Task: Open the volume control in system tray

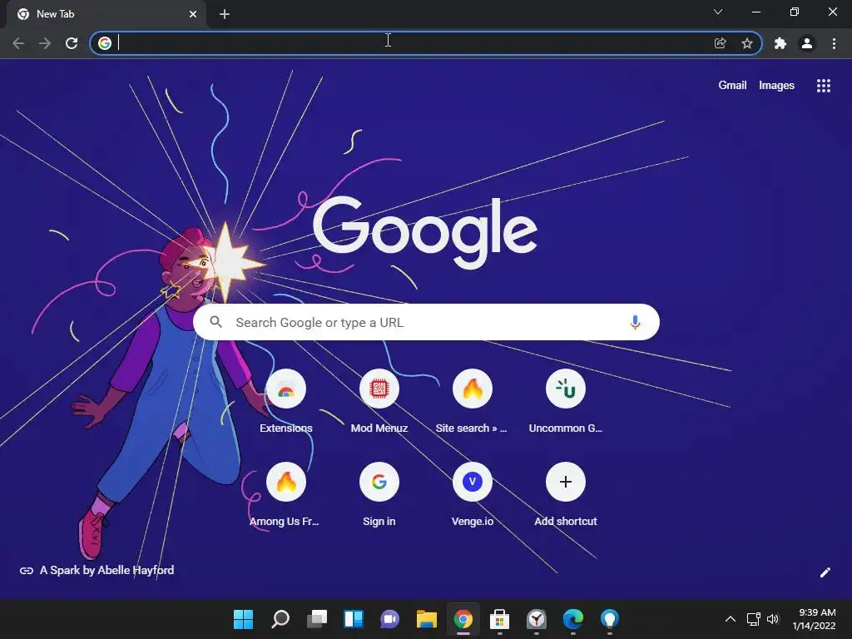Action: (773, 619)
